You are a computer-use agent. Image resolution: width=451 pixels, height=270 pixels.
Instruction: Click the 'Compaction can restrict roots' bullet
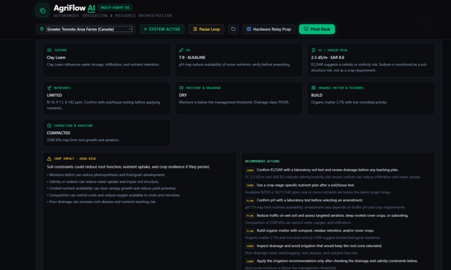point(114,195)
